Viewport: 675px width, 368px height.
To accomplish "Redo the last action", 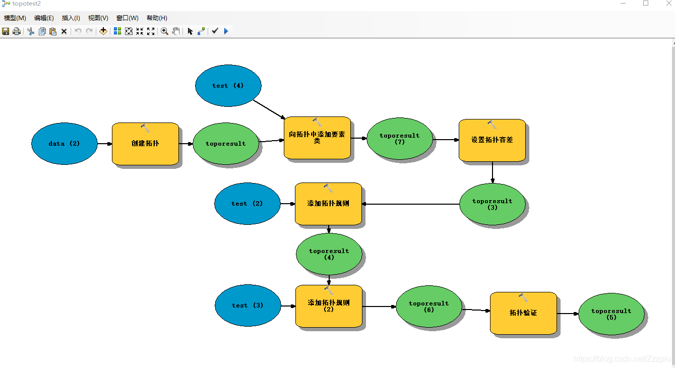I will click(89, 31).
